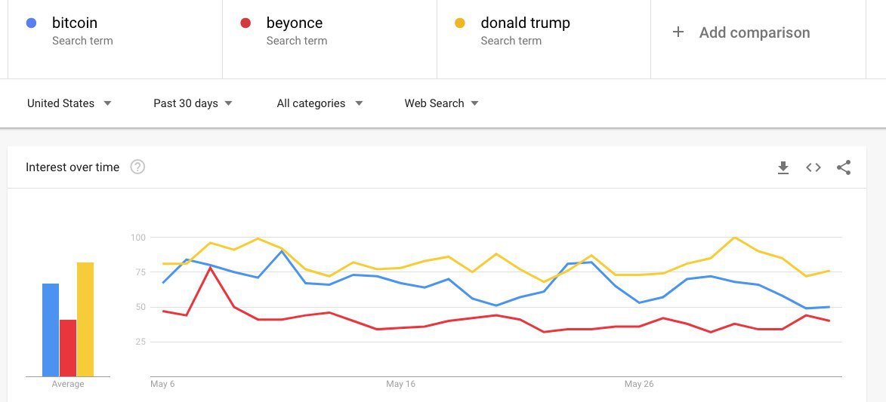Download the Interest over time chart
886x402 pixels.
pos(783,167)
